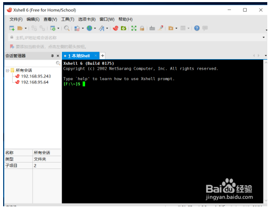Expand the Open Session dropdown arrow

[26, 28]
